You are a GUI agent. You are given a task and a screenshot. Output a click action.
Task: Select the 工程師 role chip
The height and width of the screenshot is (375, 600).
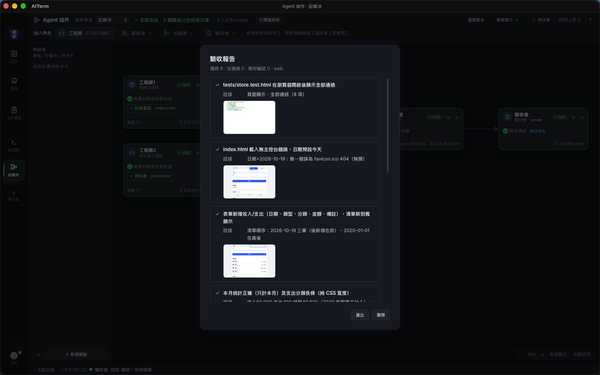pos(85,33)
